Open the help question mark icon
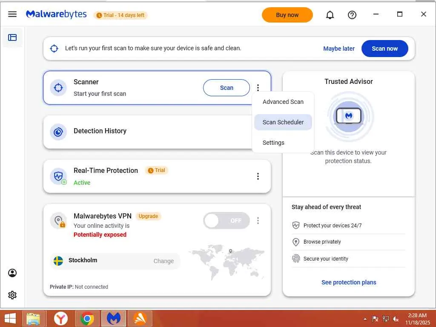Image resolution: width=436 pixels, height=327 pixels. (352, 15)
